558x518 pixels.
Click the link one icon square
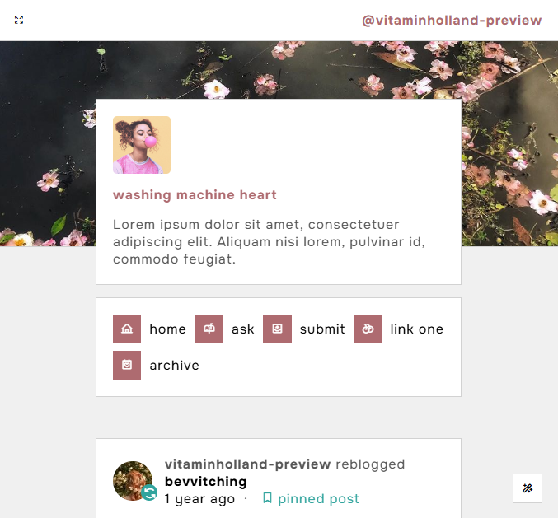tap(368, 329)
